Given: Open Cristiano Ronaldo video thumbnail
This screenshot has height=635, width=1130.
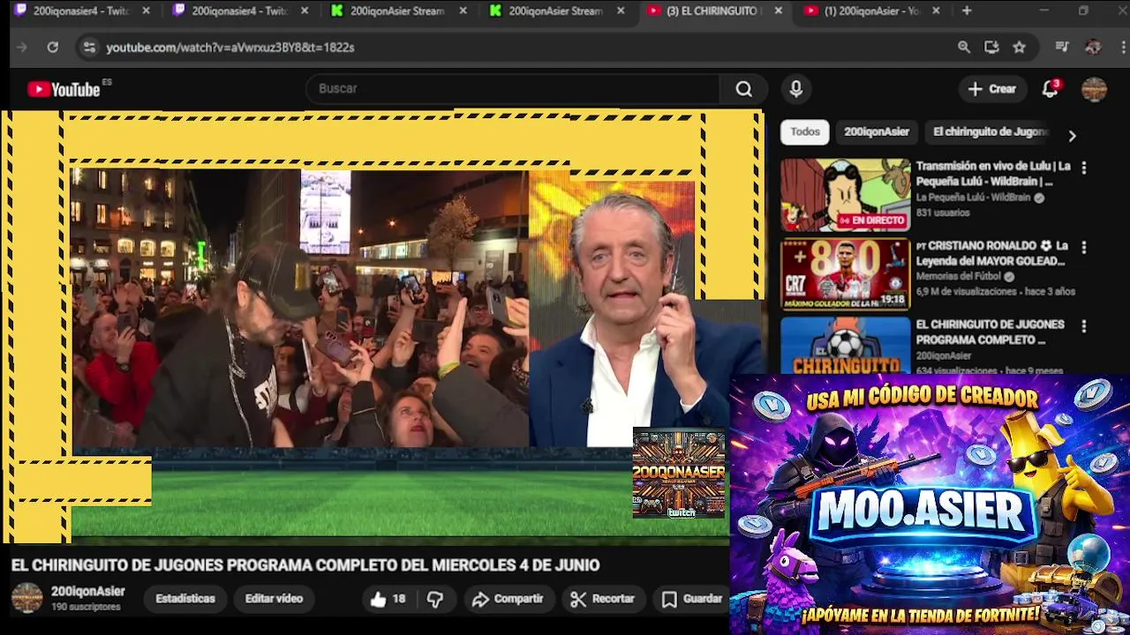Looking at the screenshot, I should tap(845, 274).
